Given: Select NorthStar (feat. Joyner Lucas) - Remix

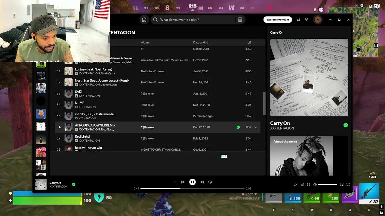Looking at the screenshot, I should pyautogui.click(x=102, y=80).
